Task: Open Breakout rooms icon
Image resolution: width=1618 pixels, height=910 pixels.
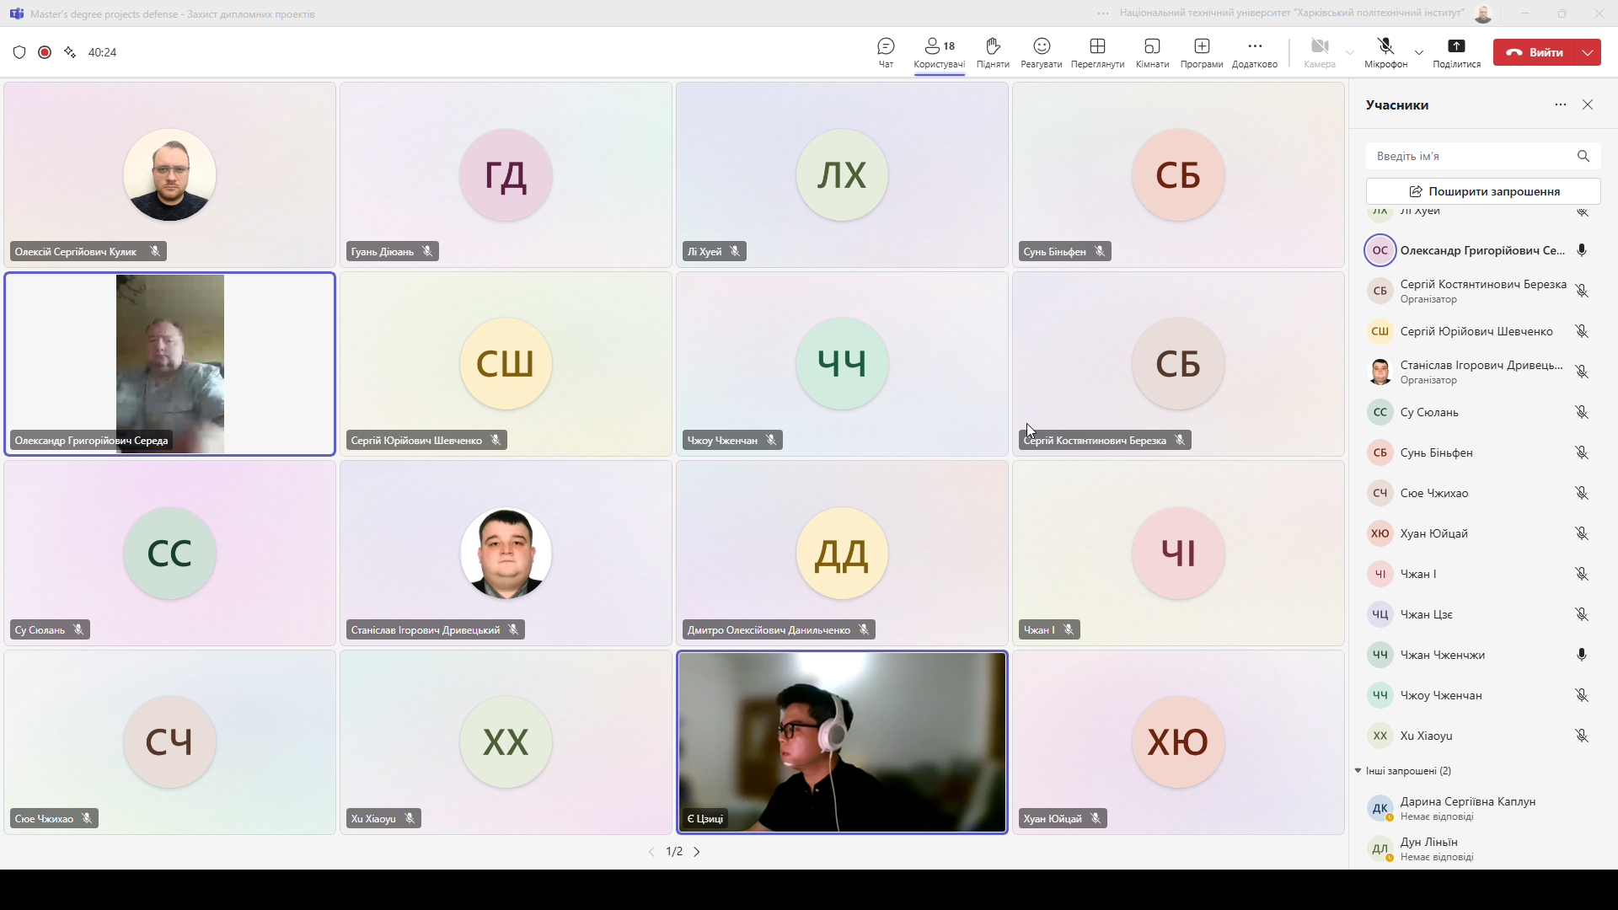Action: [1152, 52]
